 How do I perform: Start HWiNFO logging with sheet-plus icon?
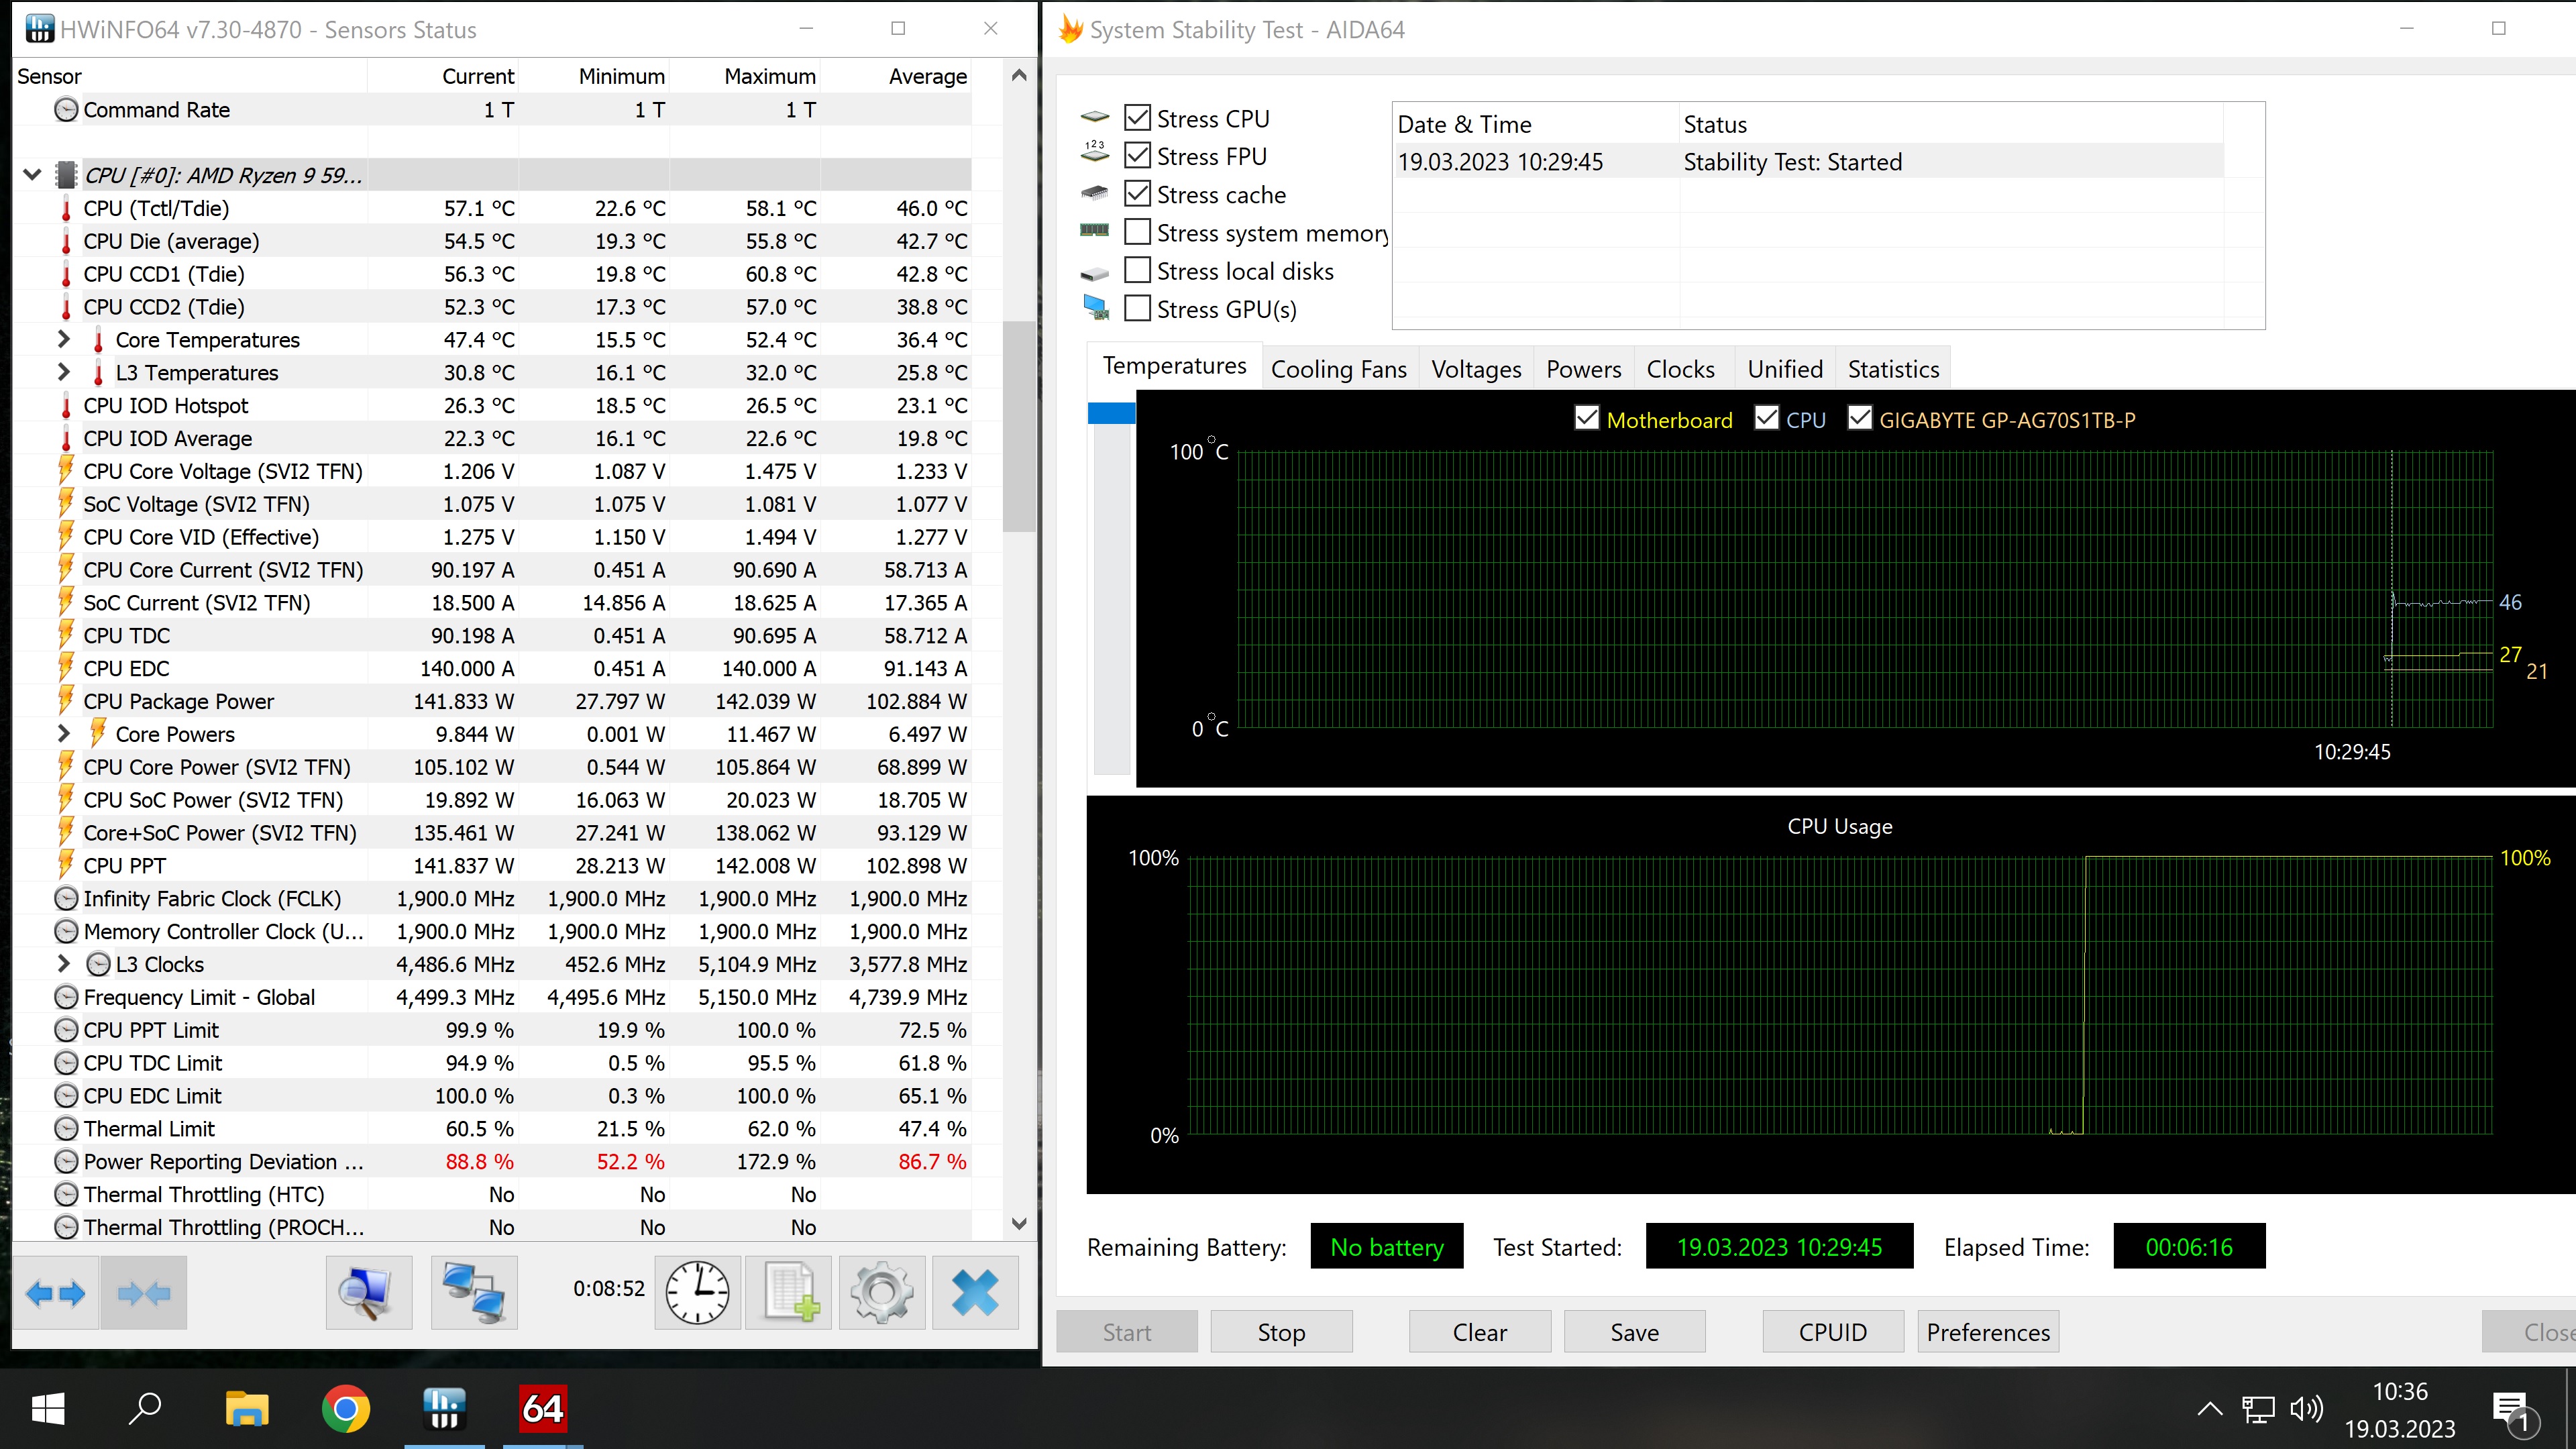pyautogui.click(x=790, y=1293)
